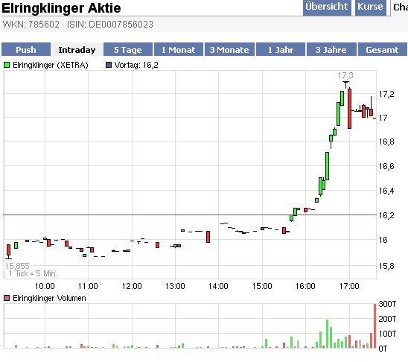The height and width of the screenshot is (362, 408).
Task: Select the Push chart mode
Action: click(26, 50)
